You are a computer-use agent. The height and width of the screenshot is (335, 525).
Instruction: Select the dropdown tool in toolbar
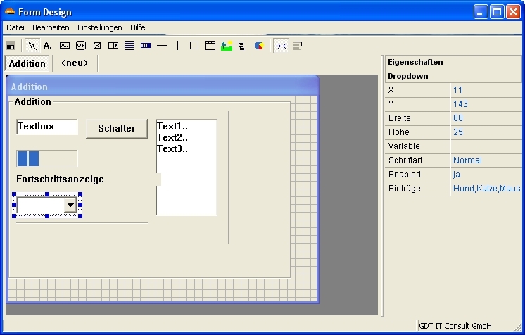coord(113,46)
